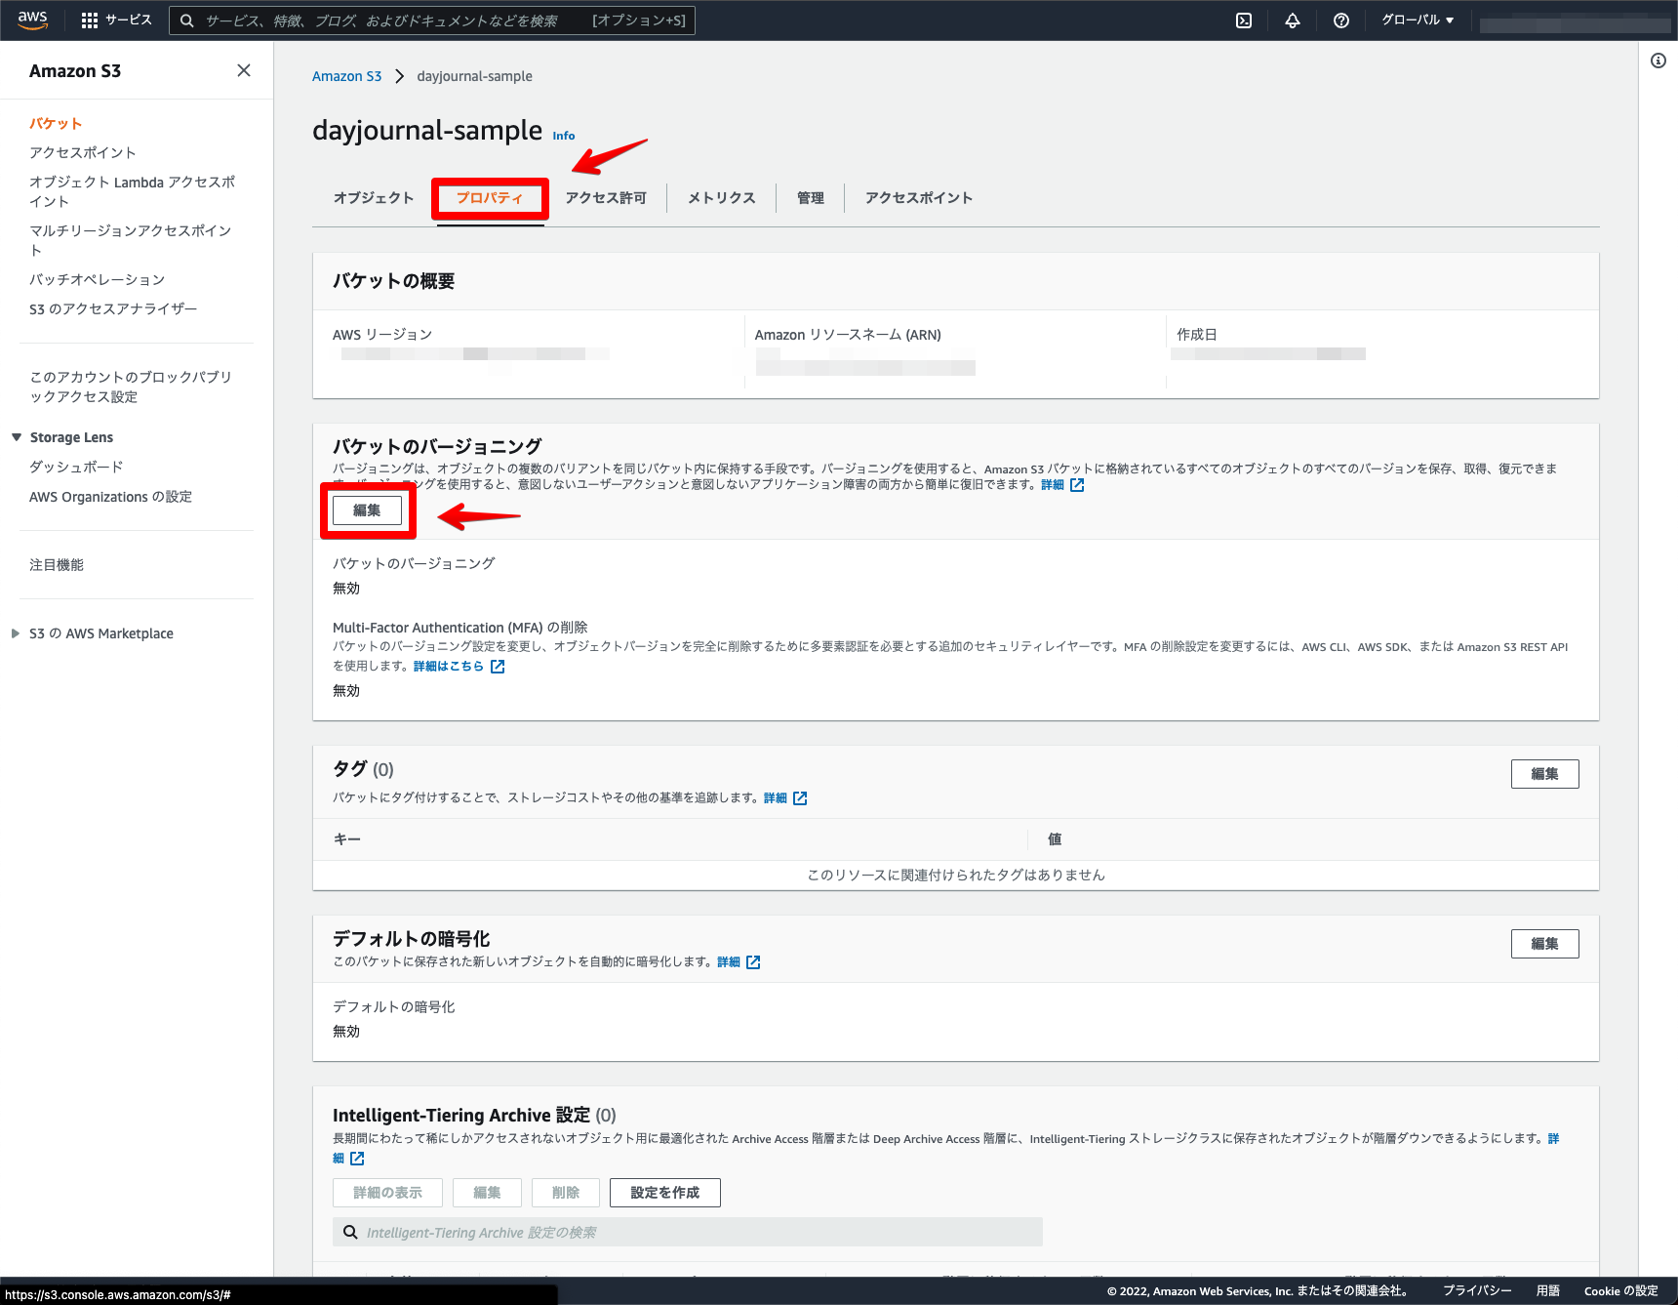Image resolution: width=1678 pixels, height=1305 pixels.
Task: Open 詳細はこちら link under MFA delete
Action: (449, 667)
